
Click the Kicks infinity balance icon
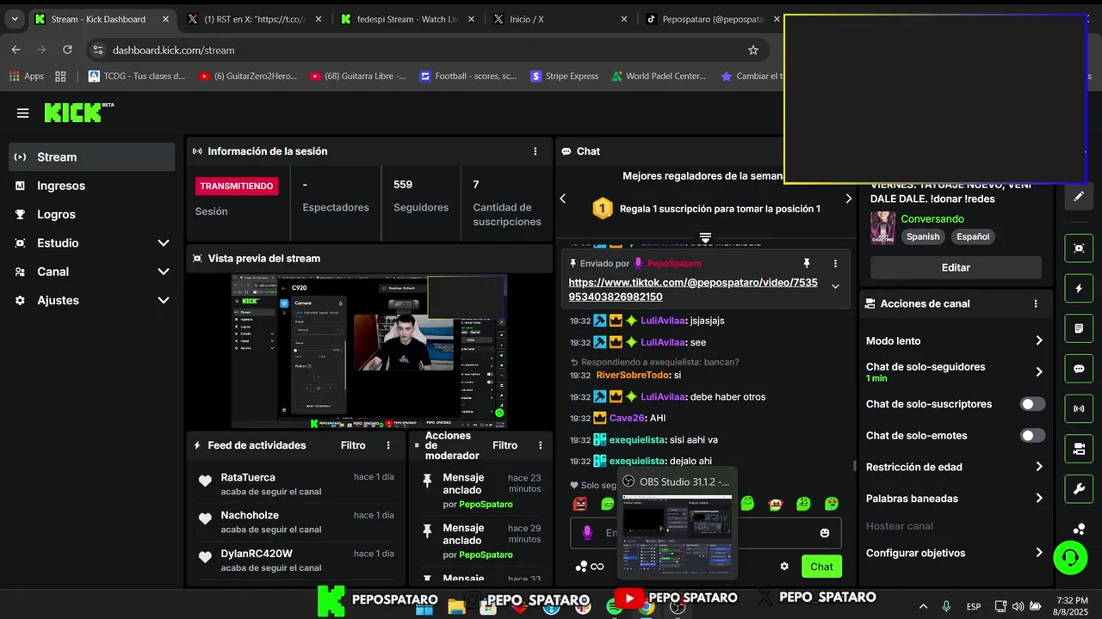(x=590, y=567)
